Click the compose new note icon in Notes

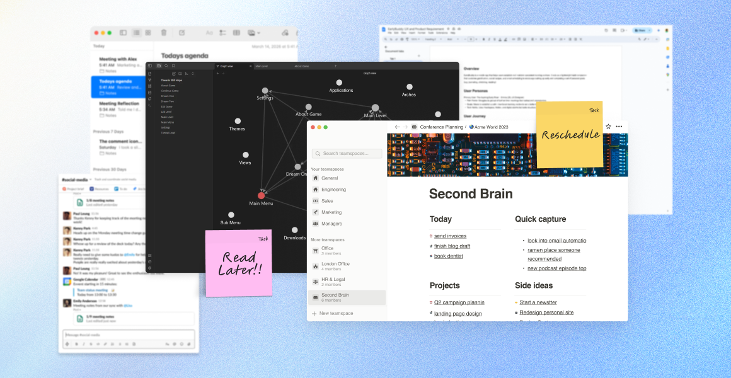click(182, 33)
